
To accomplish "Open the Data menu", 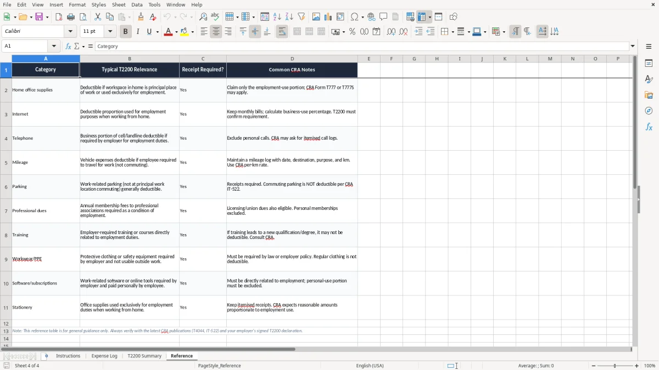I will [x=137, y=4].
